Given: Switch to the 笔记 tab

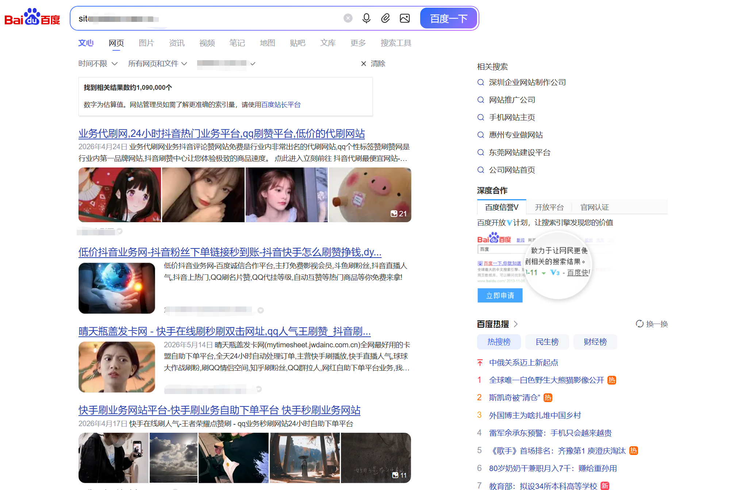Looking at the screenshot, I should (x=237, y=43).
